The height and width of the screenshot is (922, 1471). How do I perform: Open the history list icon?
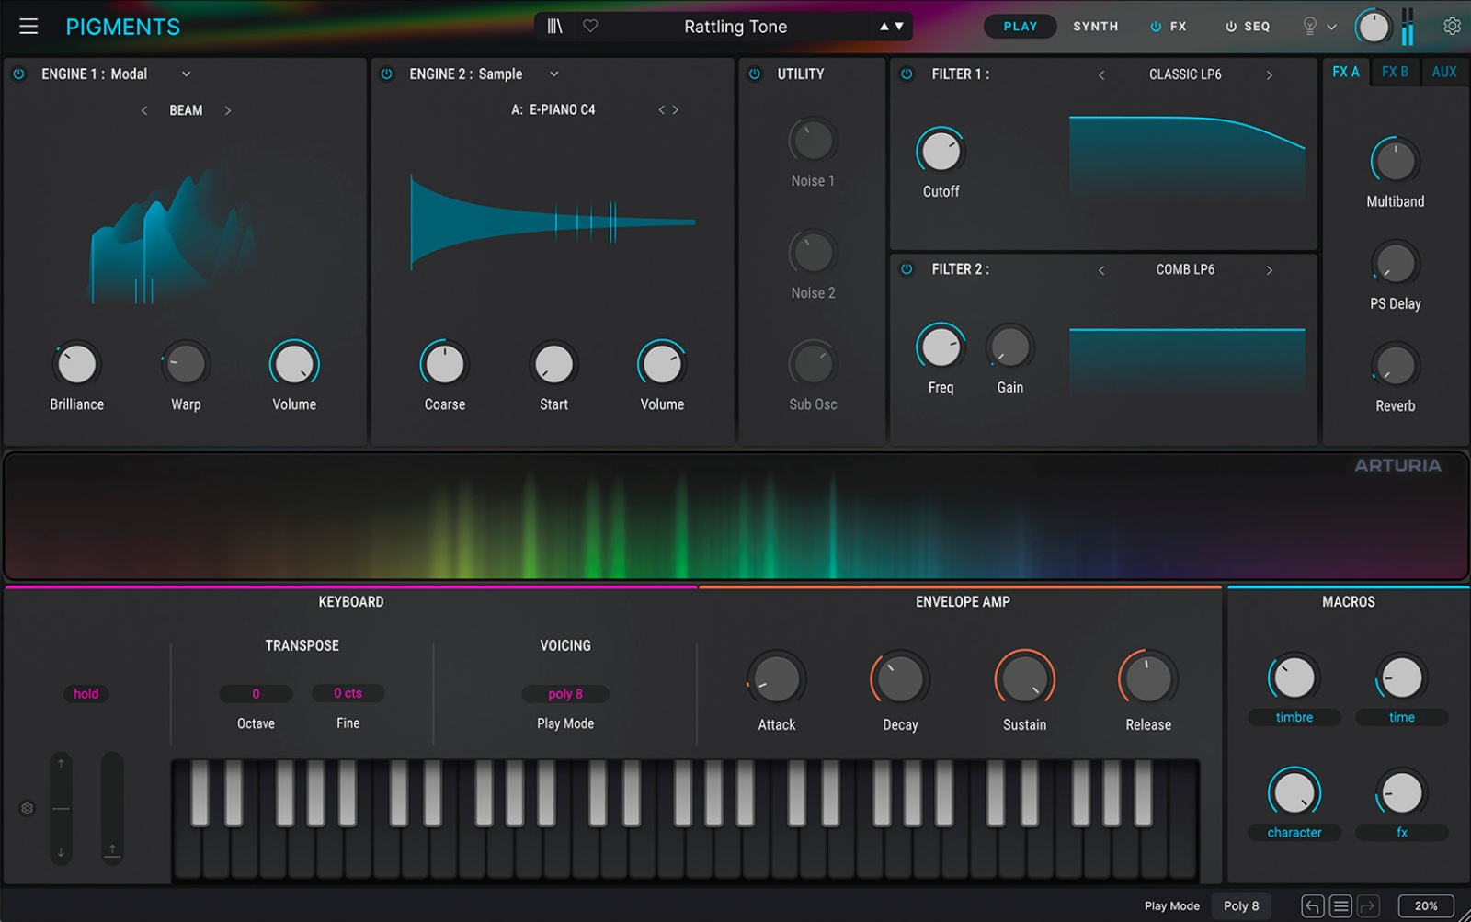point(1340,906)
